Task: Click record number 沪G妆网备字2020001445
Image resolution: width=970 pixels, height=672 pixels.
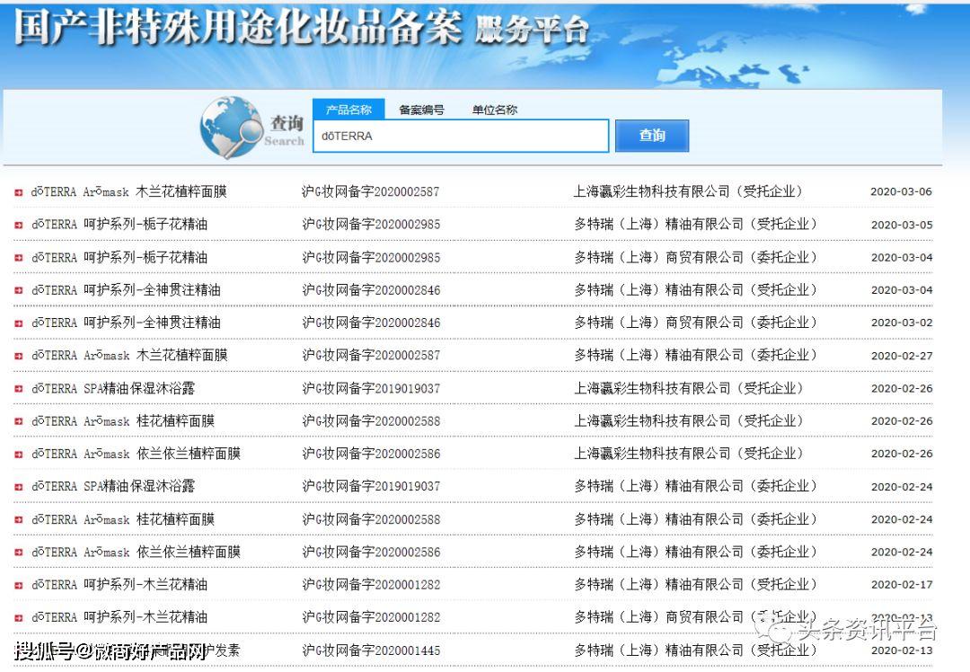Action: click(371, 651)
